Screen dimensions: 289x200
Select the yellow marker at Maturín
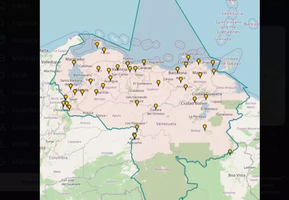click(x=200, y=75)
